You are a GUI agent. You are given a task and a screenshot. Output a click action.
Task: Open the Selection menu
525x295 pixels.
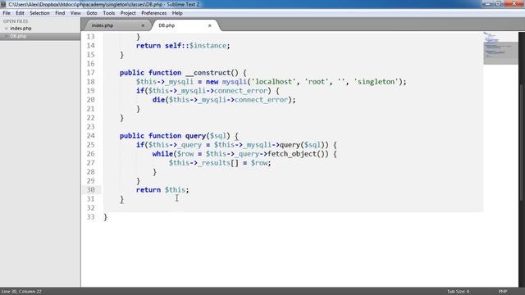point(39,13)
